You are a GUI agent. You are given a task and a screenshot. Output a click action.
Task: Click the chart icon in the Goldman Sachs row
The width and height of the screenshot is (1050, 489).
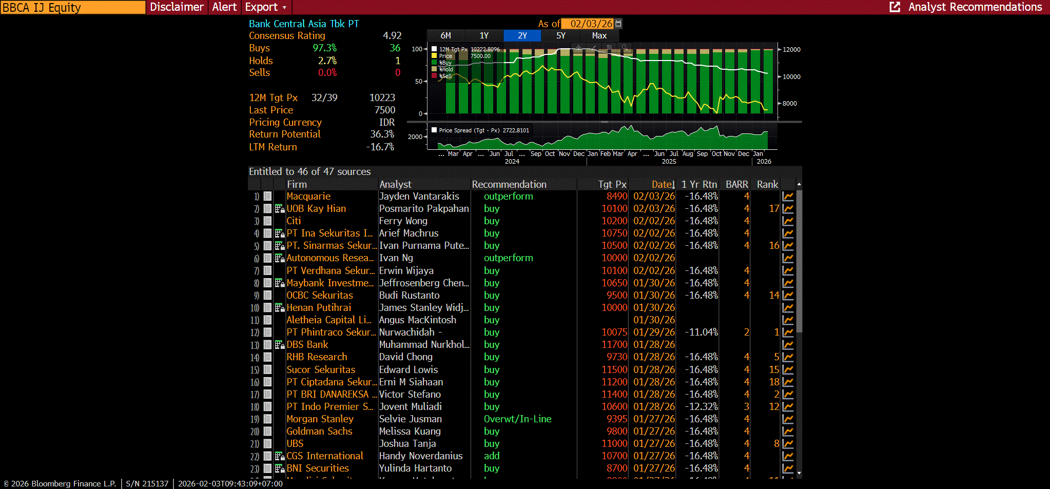[x=788, y=432]
